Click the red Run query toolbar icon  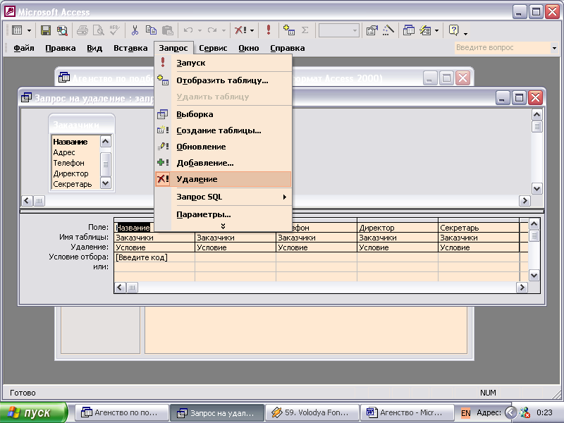[x=269, y=30]
